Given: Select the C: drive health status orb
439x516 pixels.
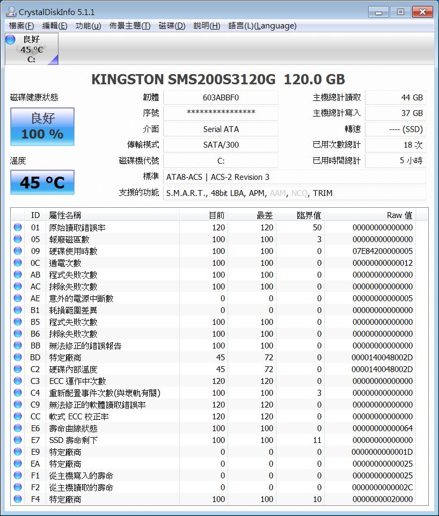Looking at the screenshot, I should [11, 40].
